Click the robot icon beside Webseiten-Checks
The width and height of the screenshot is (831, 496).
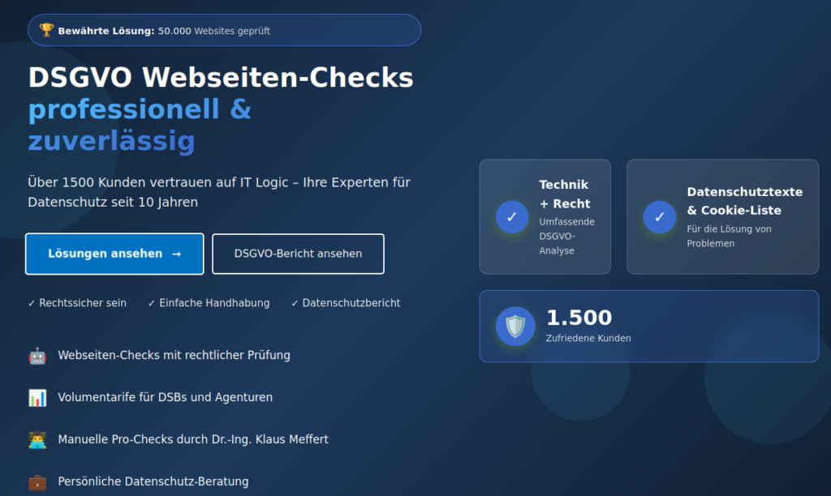tap(37, 355)
